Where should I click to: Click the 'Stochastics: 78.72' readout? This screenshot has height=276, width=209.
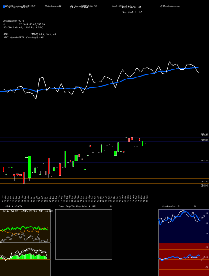[x=13, y=21]
